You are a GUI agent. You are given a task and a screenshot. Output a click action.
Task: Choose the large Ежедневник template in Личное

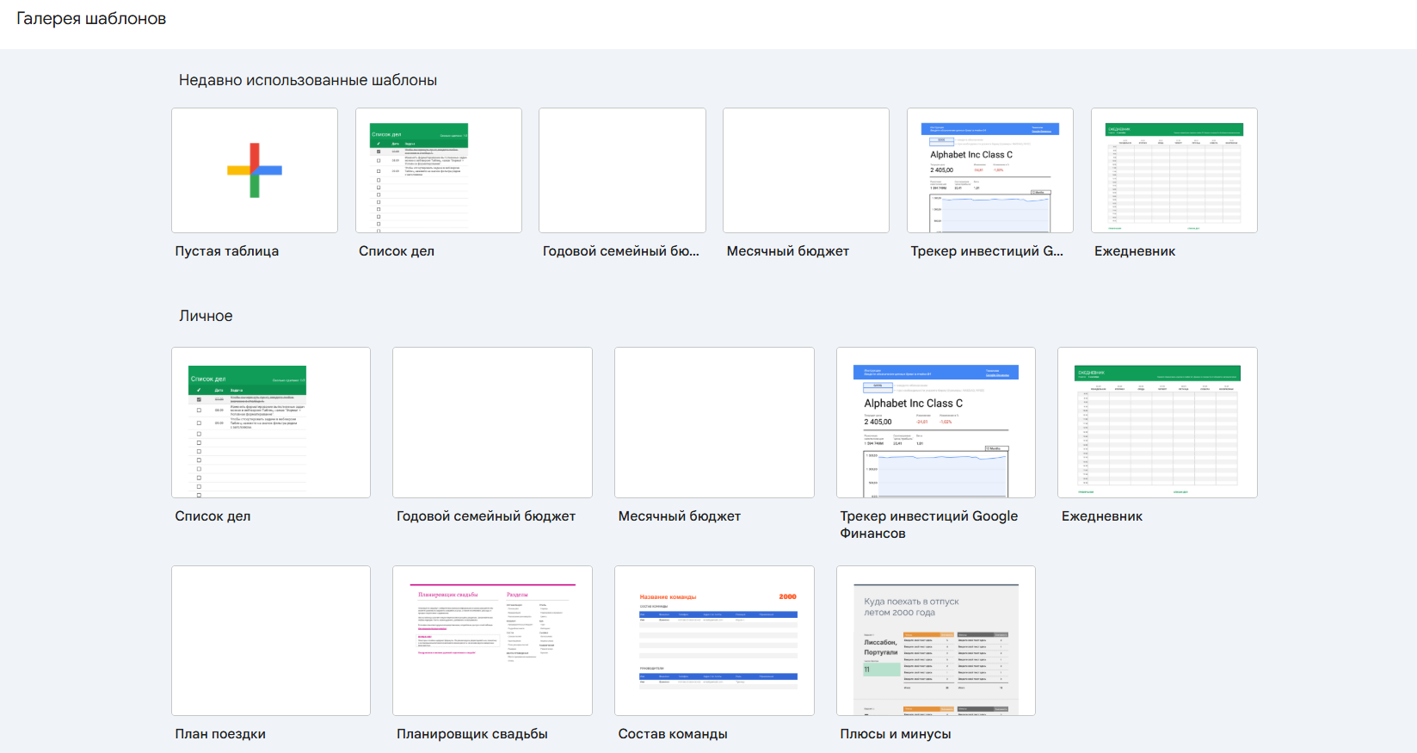[x=1157, y=423]
